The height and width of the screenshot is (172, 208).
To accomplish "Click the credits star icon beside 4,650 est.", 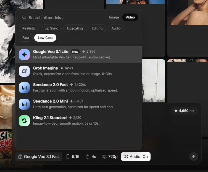I will click(x=176, y=111).
